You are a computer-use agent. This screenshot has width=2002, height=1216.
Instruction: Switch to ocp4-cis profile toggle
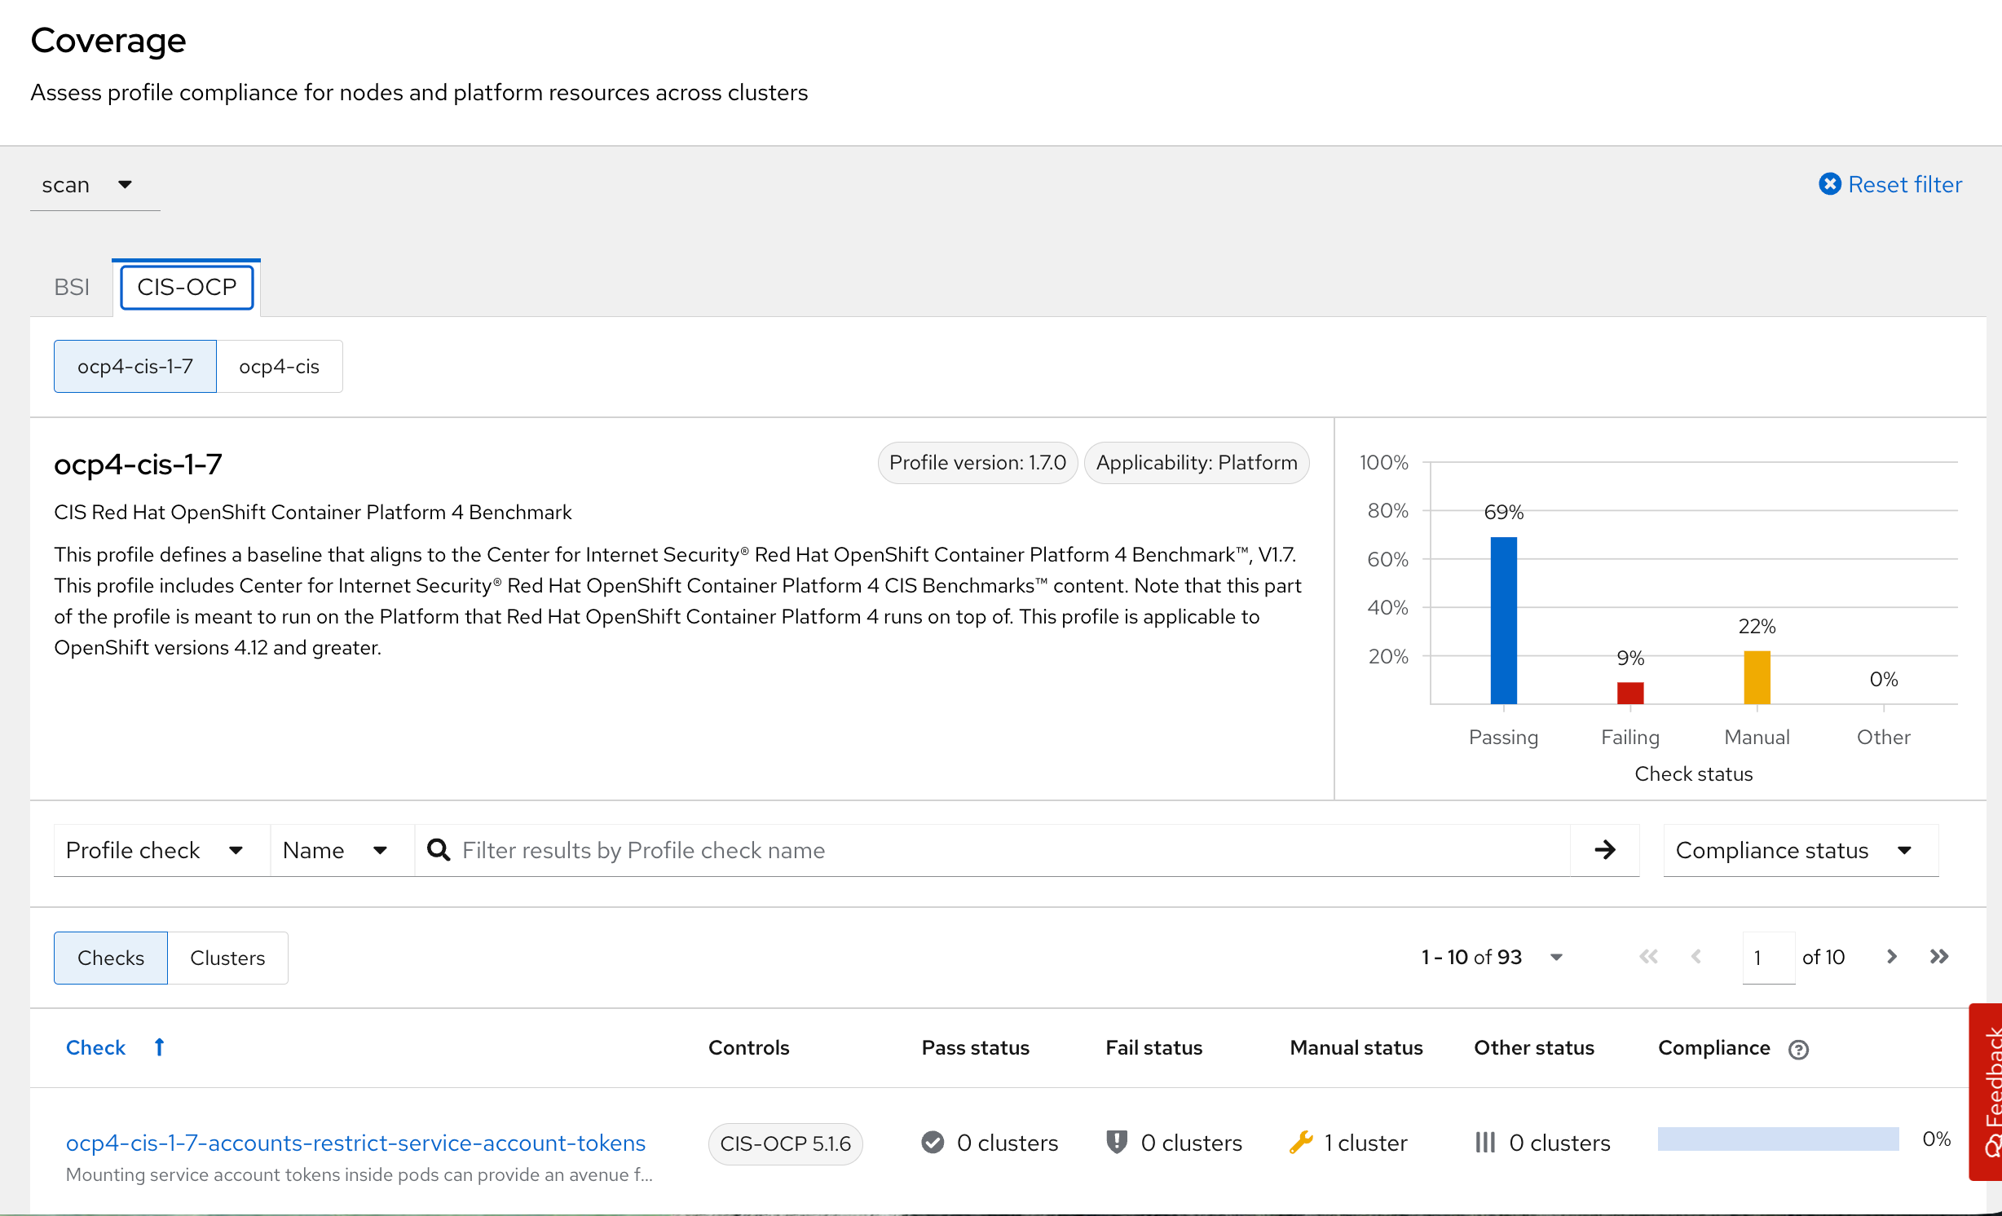(x=279, y=367)
